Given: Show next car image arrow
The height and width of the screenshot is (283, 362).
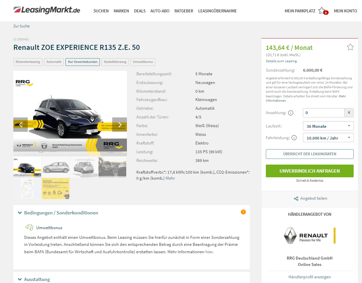Looking at the screenshot, I should [x=120, y=125].
